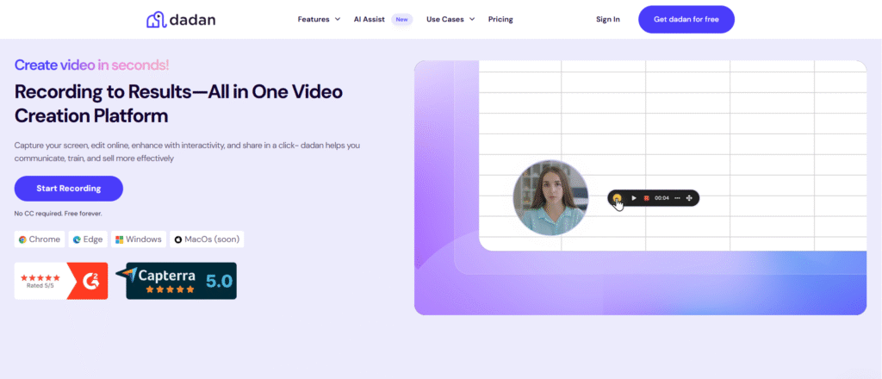The image size is (882, 379).
Task: Click the Start Recording button
Action: point(69,189)
